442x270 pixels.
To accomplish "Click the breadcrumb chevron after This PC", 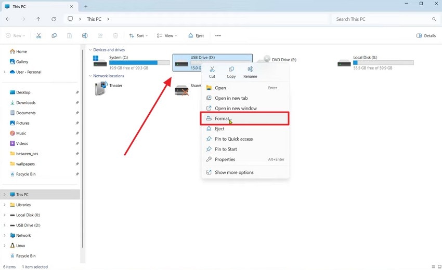I will pyautogui.click(x=108, y=19).
